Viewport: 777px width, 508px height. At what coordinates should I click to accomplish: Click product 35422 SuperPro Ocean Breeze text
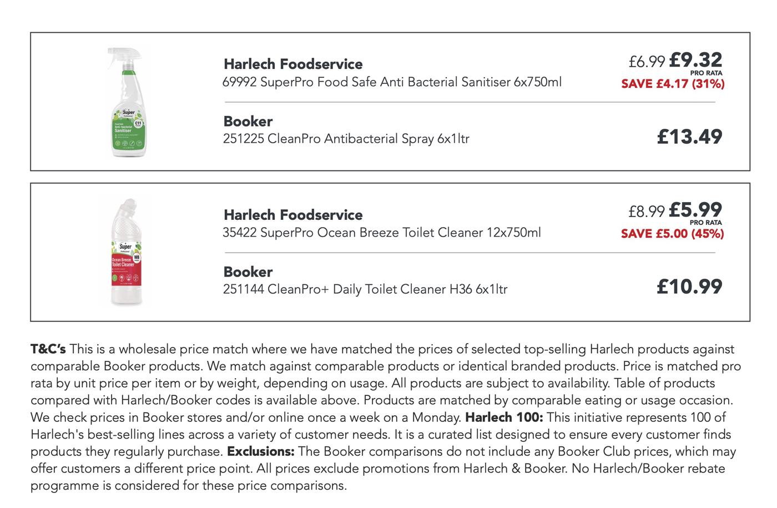click(x=382, y=233)
